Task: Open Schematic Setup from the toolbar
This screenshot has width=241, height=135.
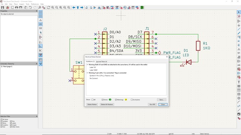Action: point(7,7)
